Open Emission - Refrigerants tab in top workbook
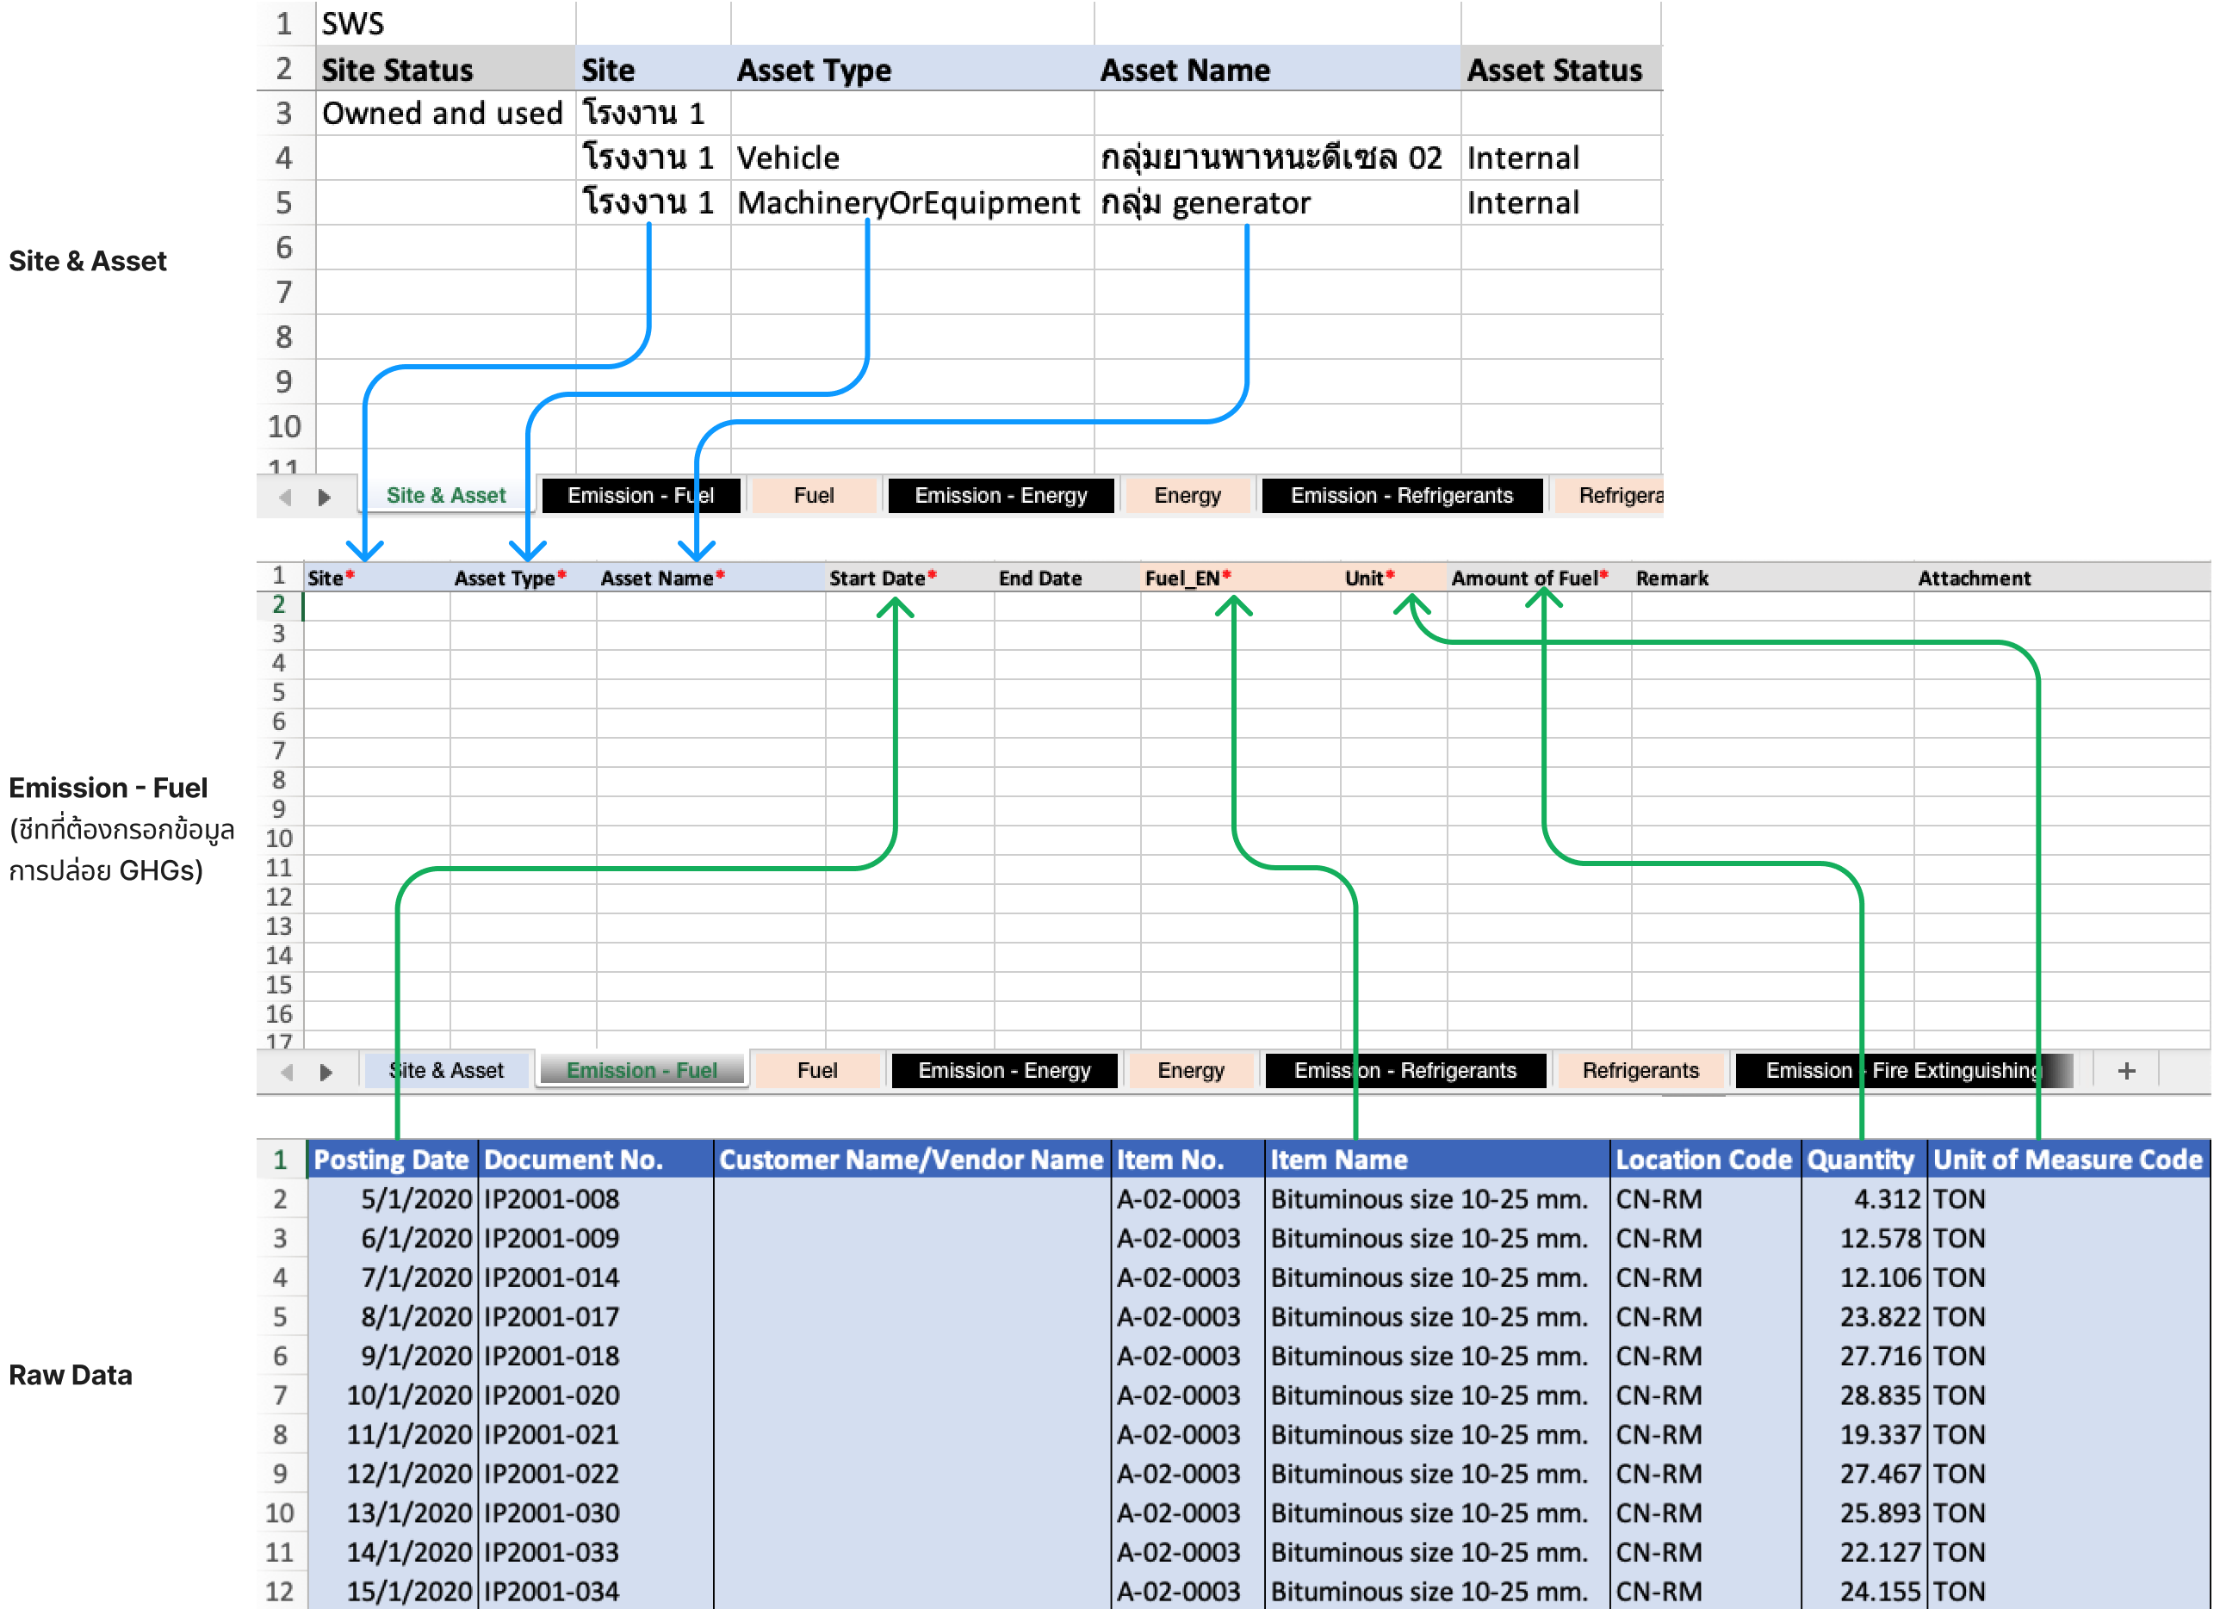The height and width of the screenshot is (1609, 2220). tap(1401, 495)
